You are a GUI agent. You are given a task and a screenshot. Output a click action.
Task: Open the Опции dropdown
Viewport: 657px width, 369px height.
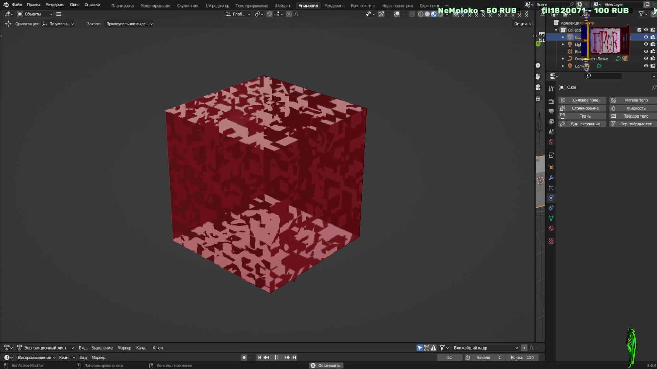click(x=522, y=24)
